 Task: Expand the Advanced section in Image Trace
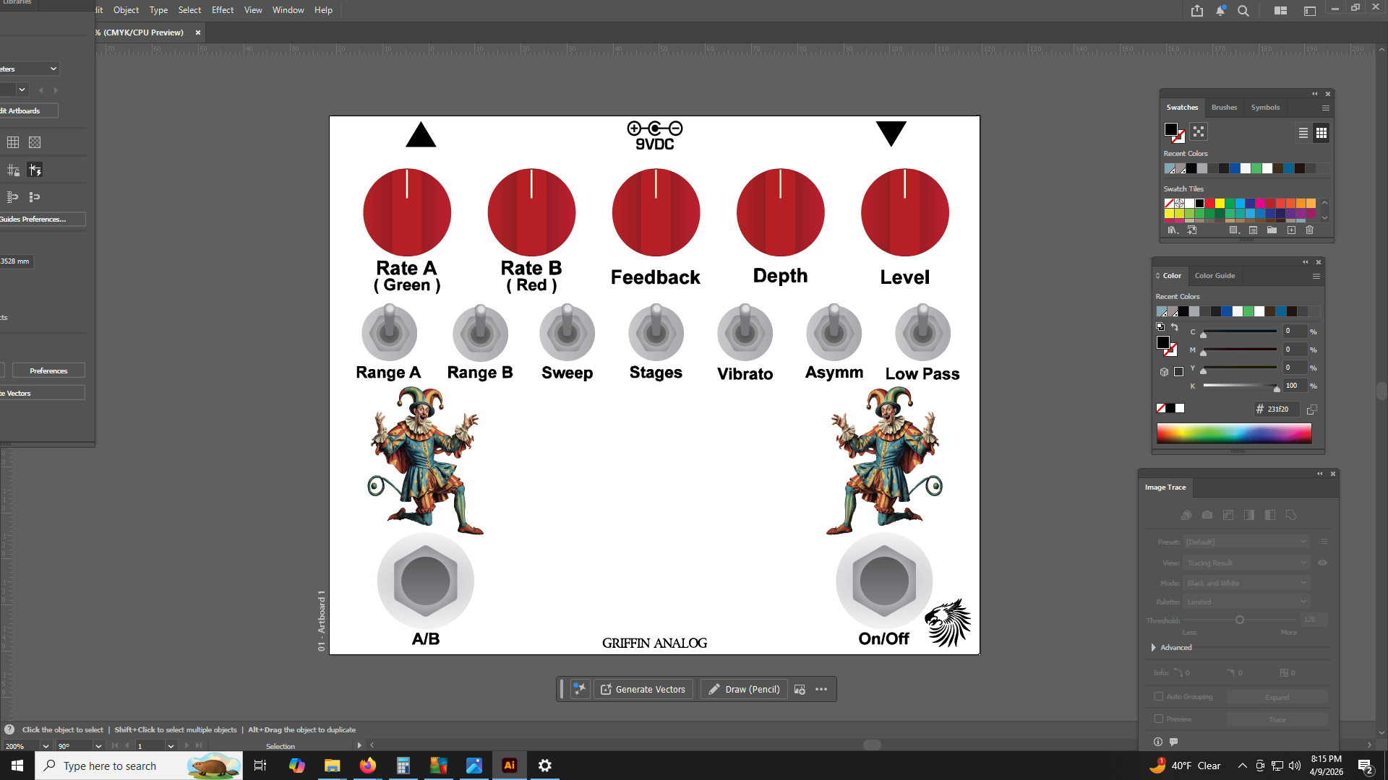tap(1154, 647)
